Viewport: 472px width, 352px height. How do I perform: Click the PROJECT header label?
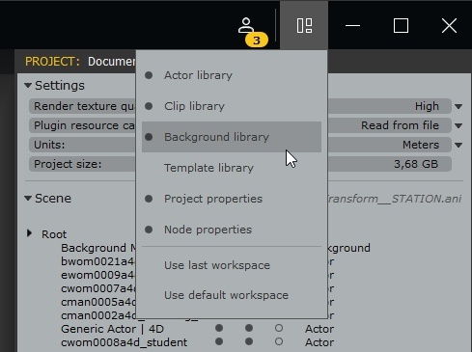(52, 62)
